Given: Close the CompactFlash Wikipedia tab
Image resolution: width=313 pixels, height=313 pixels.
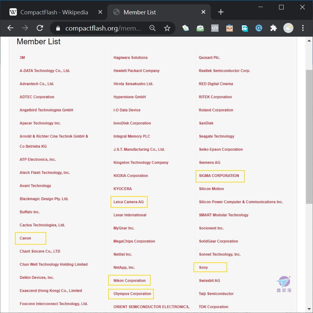Looking at the screenshot, I should tap(100, 12).
